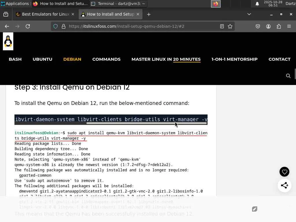Close the Best Emulators for Linux tab
This screenshot has width=296, height=222.
tap(73, 14)
